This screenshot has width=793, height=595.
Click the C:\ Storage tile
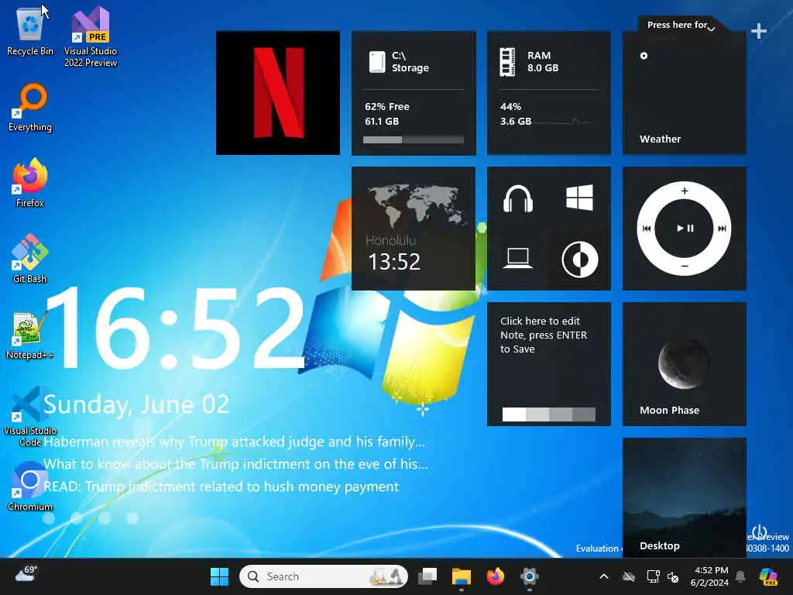pos(414,93)
